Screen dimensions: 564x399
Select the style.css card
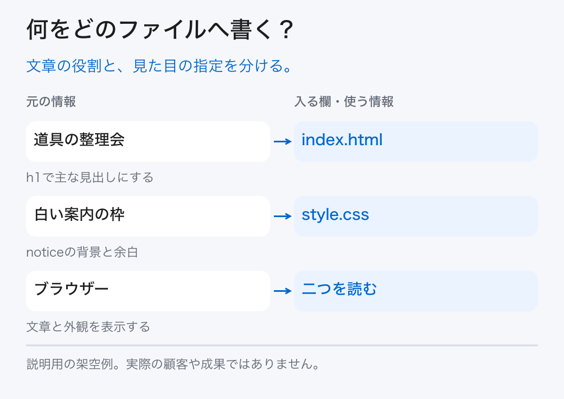point(416,216)
